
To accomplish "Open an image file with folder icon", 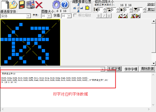I will tap(13, 5).
